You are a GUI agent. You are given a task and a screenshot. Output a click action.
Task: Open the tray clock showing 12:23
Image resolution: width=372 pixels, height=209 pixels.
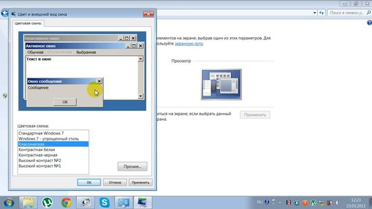356,203
